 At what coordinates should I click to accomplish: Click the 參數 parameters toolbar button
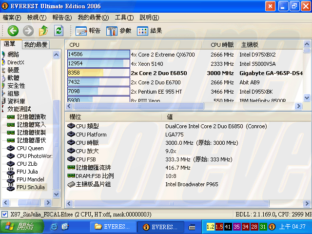118,31
